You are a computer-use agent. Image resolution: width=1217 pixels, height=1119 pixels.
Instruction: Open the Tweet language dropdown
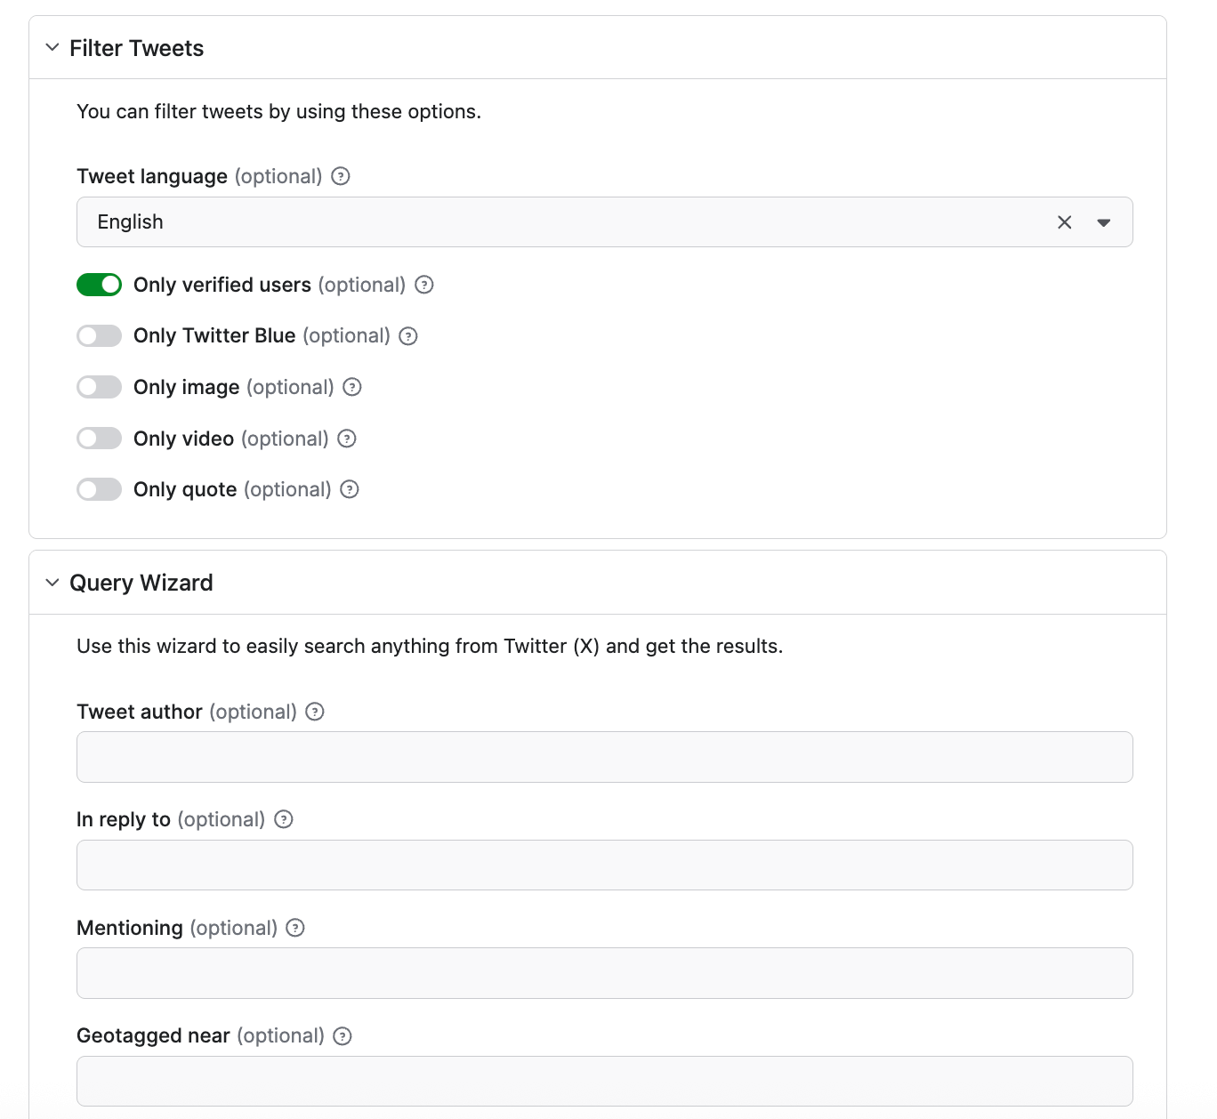1103,221
